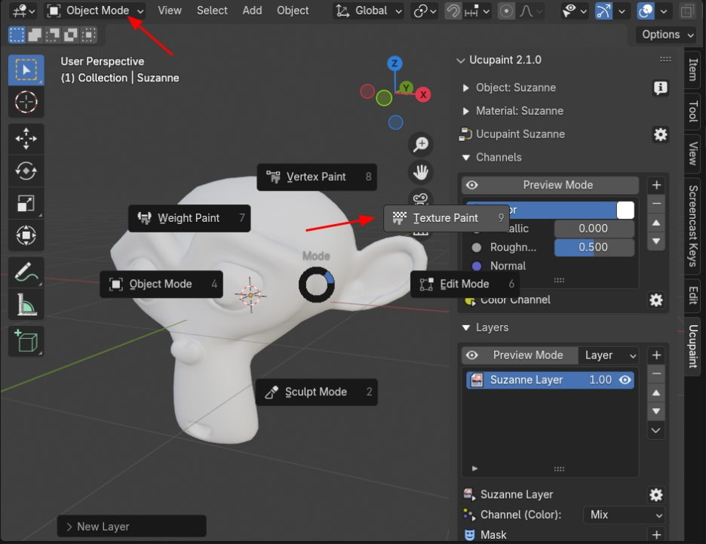Open Color Channel settings gear

(x=656, y=300)
